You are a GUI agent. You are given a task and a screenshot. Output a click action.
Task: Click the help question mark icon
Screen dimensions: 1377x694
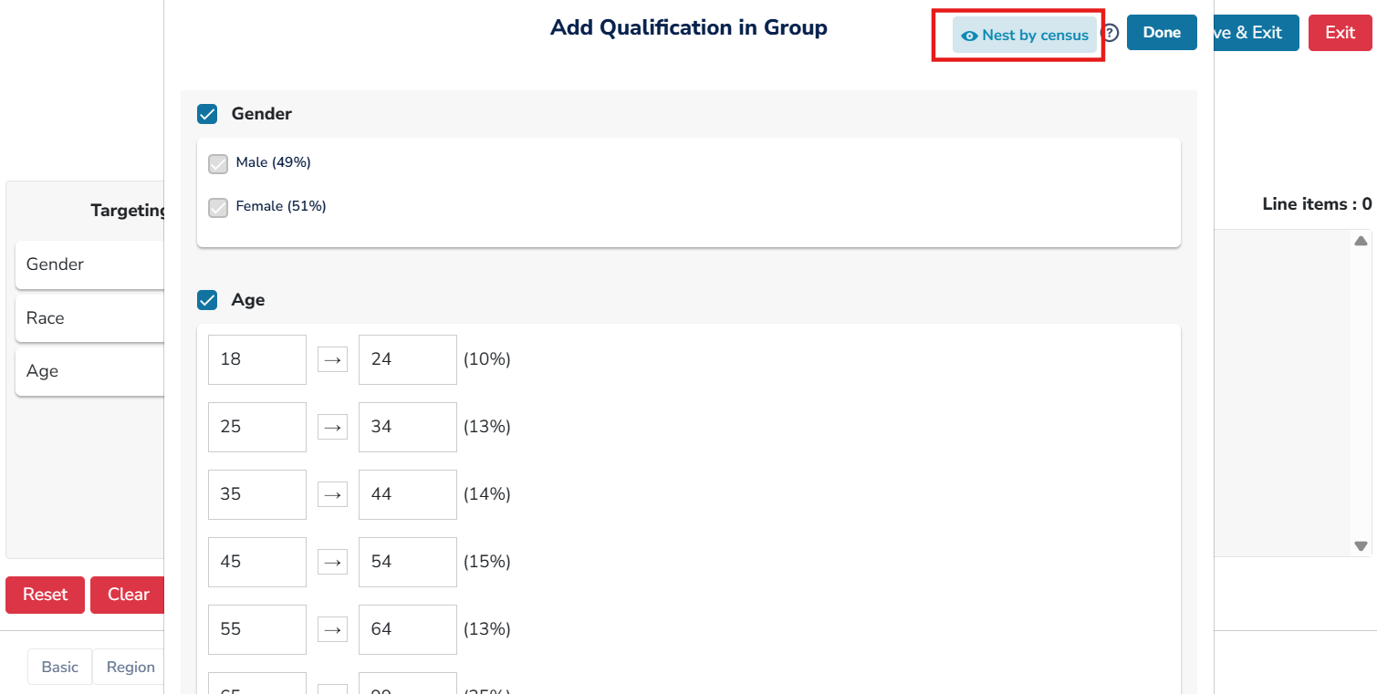tap(1110, 34)
